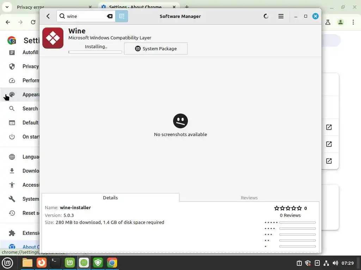This screenshot has height=270, width=361.
Task: Open Reset settings in Chrome sidebar
Action: pos(20,213)
